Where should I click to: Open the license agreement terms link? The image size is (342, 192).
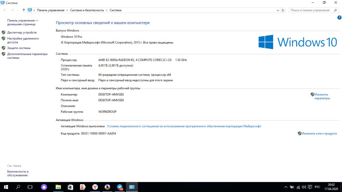point(184,126)
